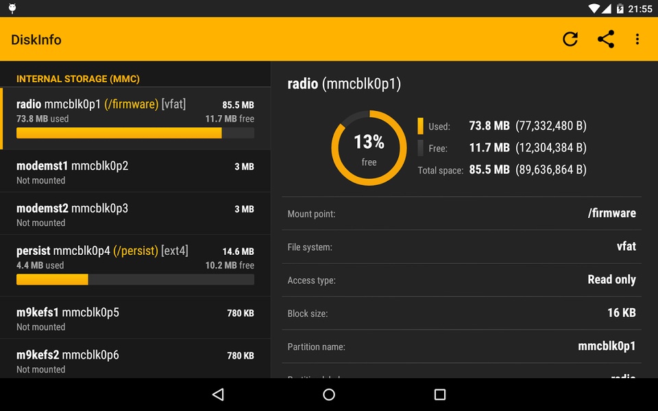Click the radio partition usage bar
This screenshot has width=658, height=411.
pos(135,133)
